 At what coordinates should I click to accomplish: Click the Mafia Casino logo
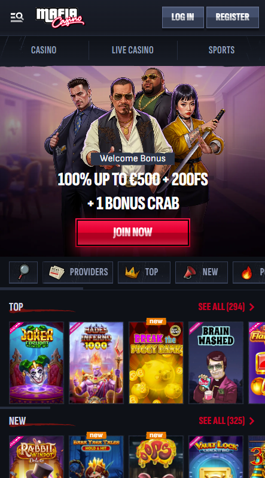tap(60, 17)
